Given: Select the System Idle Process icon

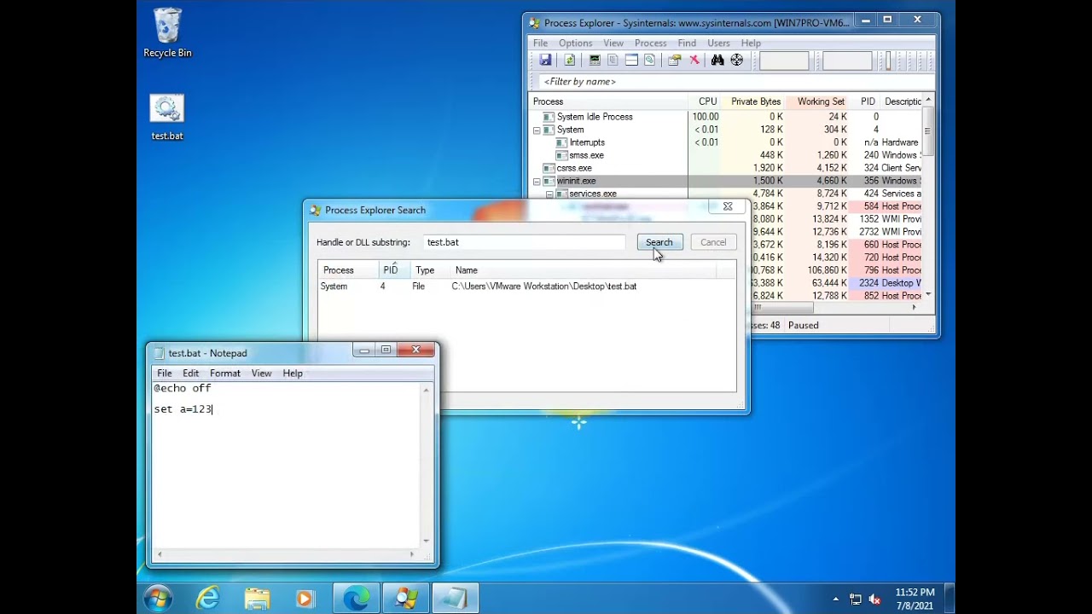Looking at the screenshot, I should pyautogui.click(x=549, y=117).
